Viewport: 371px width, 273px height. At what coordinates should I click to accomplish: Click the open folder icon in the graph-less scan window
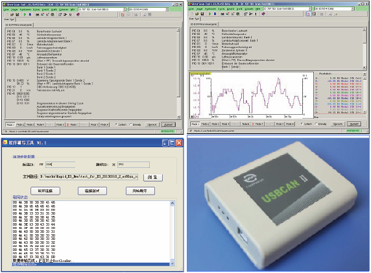coord(12,14)
